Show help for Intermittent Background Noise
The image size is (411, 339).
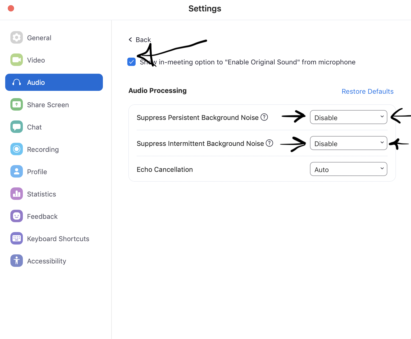point(269,143)
